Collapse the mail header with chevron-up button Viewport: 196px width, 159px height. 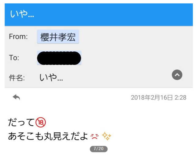tap(177, 75)
